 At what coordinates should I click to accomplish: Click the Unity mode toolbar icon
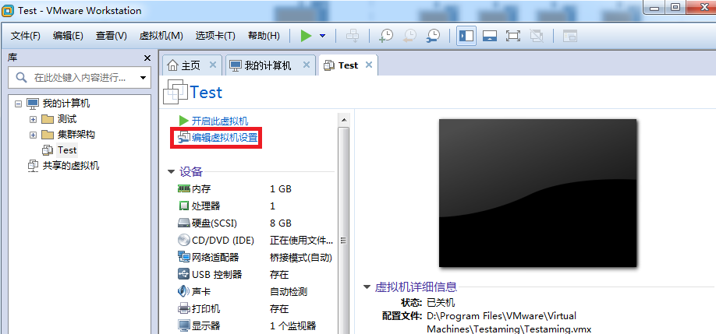536,36
